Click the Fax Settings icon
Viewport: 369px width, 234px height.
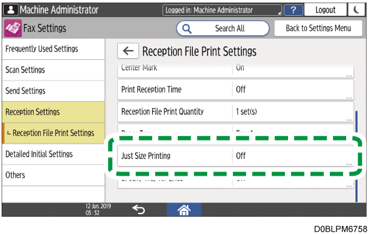12,28
